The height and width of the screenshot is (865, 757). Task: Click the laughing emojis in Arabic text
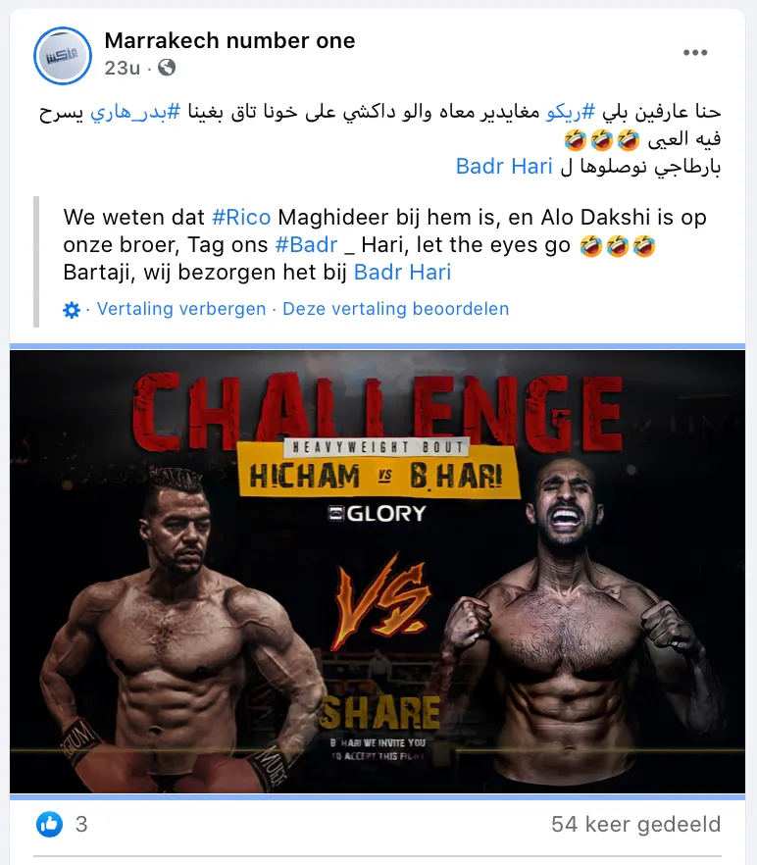pyautogui.click(x=602, y=139)
